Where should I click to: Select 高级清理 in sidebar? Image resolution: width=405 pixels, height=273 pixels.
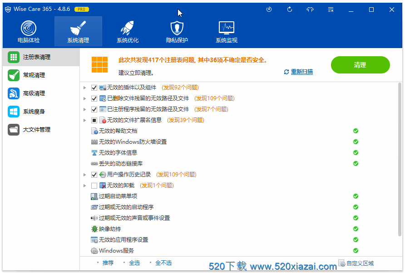(41, 93)
